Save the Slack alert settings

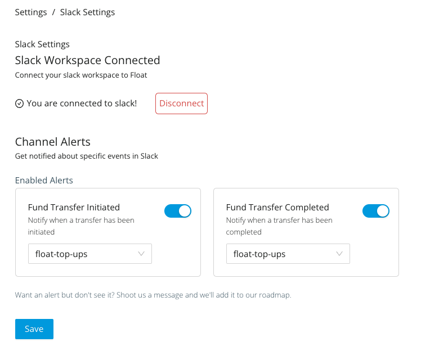point(34,329)
